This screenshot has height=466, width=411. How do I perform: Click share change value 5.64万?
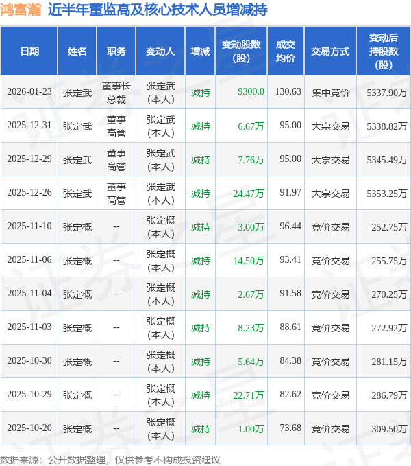tap(251, 361)
